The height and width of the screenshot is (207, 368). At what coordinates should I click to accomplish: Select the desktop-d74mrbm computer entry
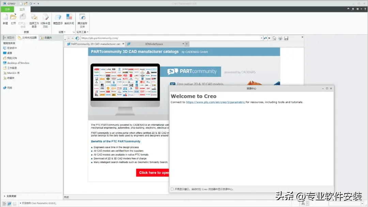(16, 63)
